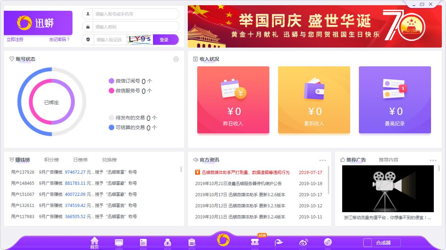Click the film projector ad thumbnail
This screenshot has width=446, height=250.
[x=388, y=189]
